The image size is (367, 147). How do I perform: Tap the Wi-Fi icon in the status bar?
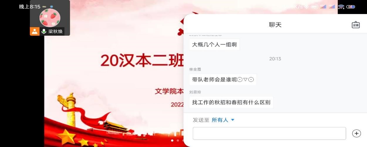click(341, 7)
